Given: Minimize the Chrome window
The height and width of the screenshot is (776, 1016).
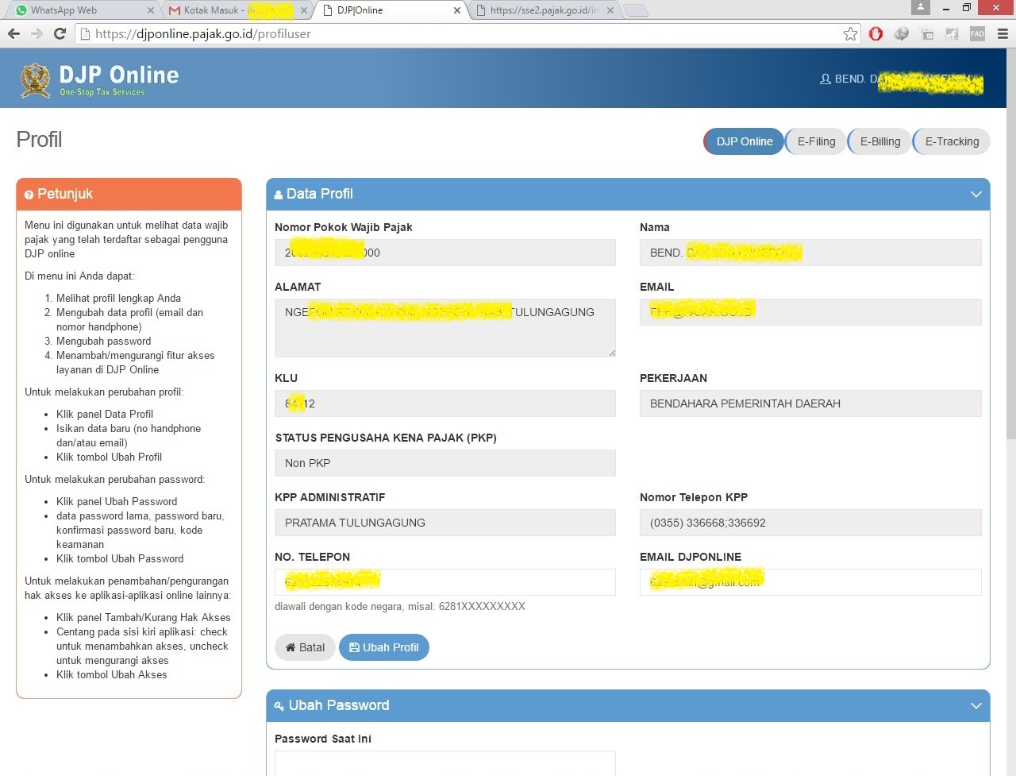Looking at the screenshot, I should pyautogui.click(x=946, y=7).
